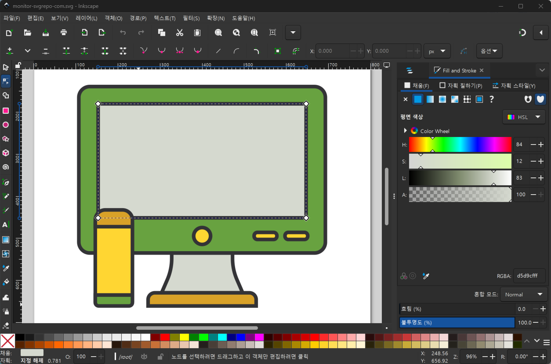Open the HSL color mode dropdown
551x364 pixels.
(x=524, y=117)
